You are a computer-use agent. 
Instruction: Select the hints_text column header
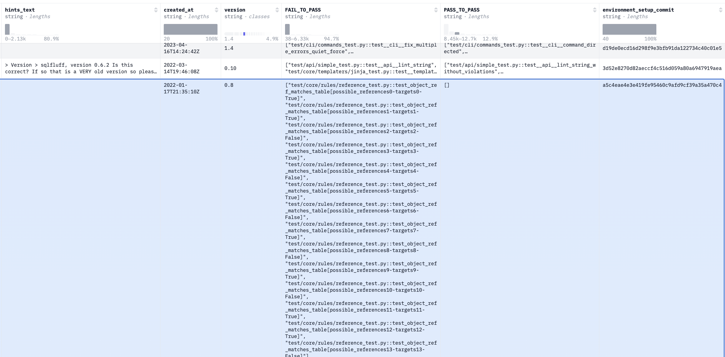[x=20, y=10]
